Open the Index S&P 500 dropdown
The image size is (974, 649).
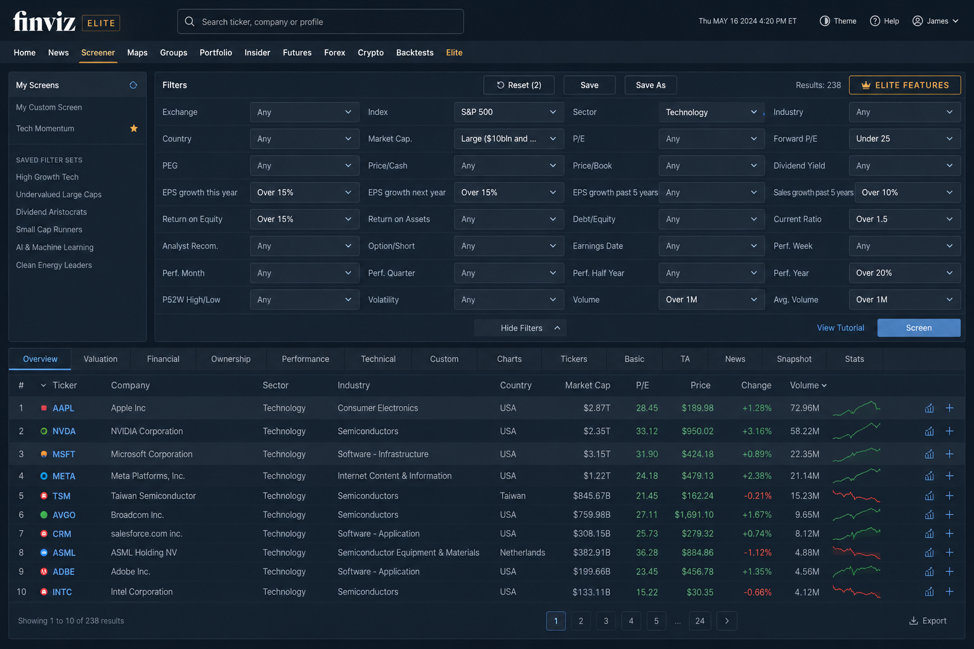(509, 112)
